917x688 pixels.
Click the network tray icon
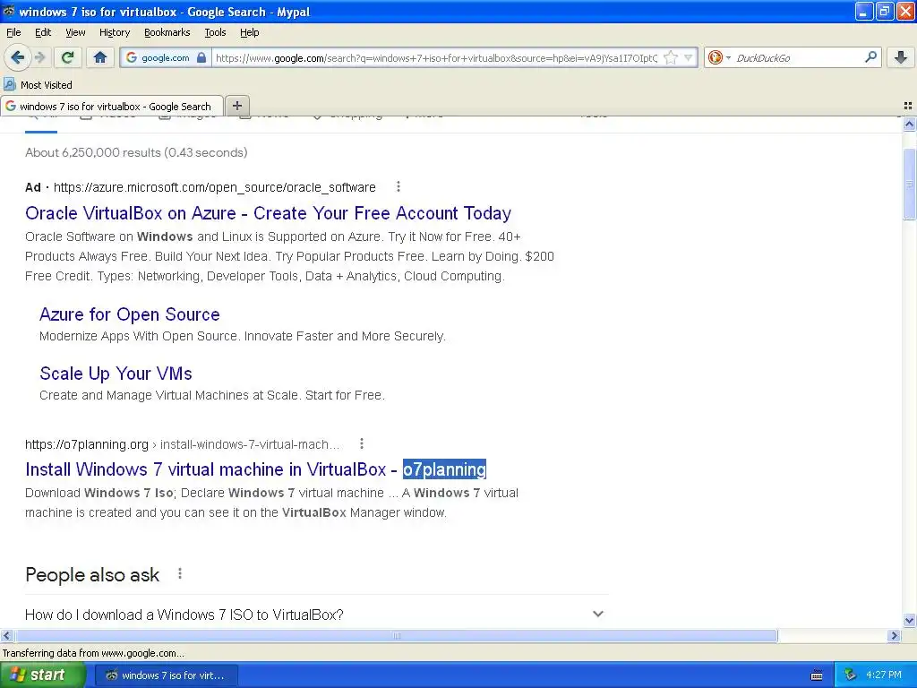point(851,675)
